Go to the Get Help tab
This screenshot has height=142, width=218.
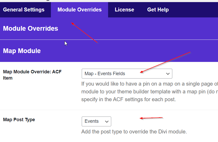tap(158, 10)
